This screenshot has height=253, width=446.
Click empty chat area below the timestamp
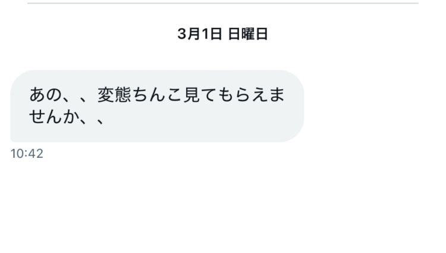(223, 205)
